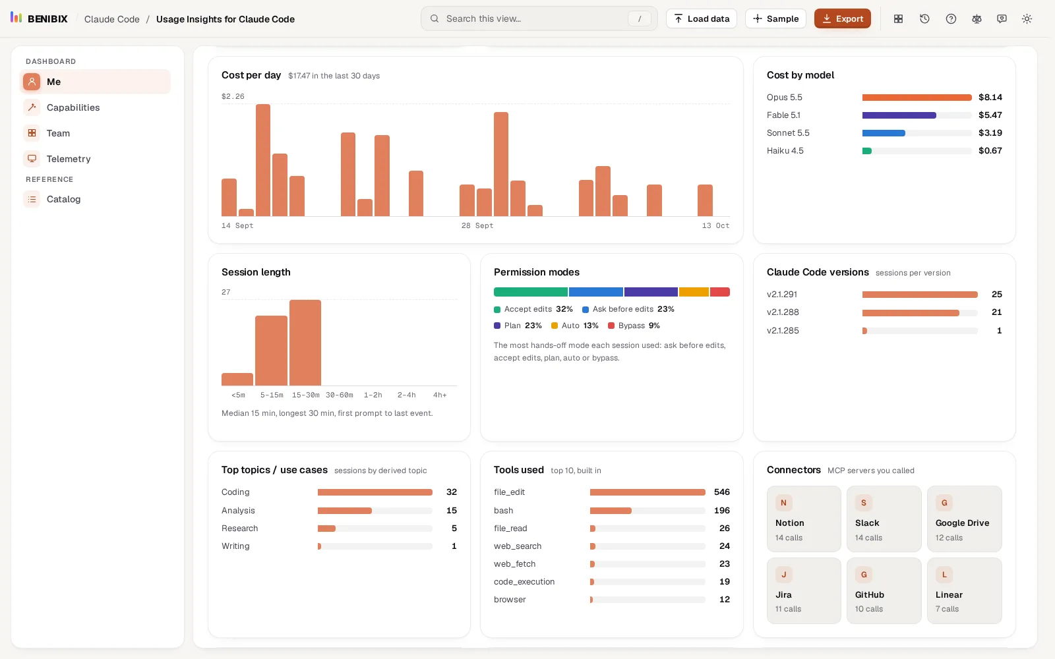This screenshot has width=1055, height=659.
Task: Click the Sample button
Action: 776,18
